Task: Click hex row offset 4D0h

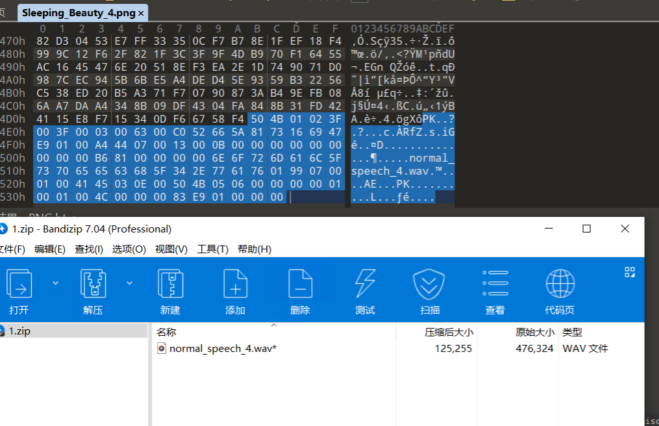Action: (12, 119)
